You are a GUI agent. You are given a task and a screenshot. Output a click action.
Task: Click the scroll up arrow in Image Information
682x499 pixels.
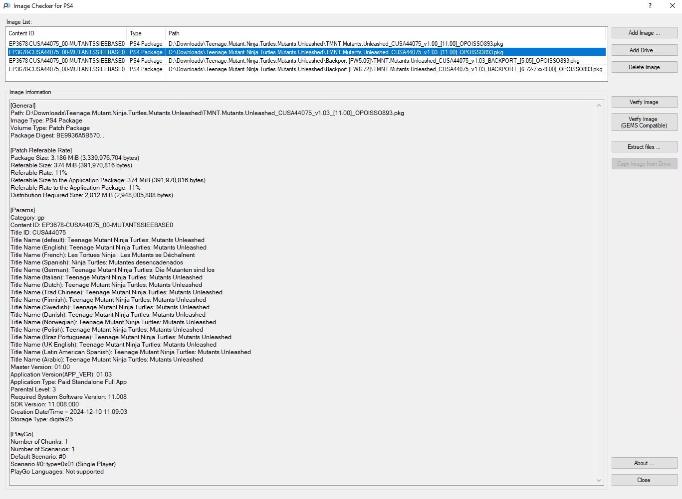[599, 105]
